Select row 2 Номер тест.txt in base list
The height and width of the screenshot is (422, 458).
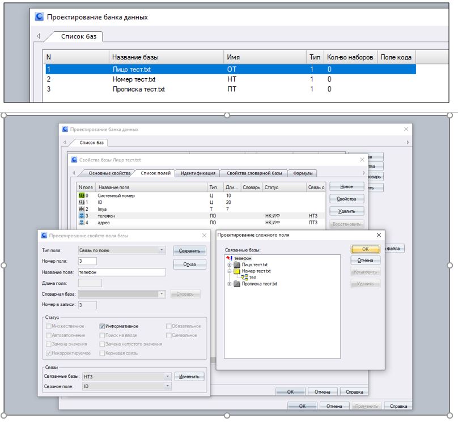coord(231,79)
